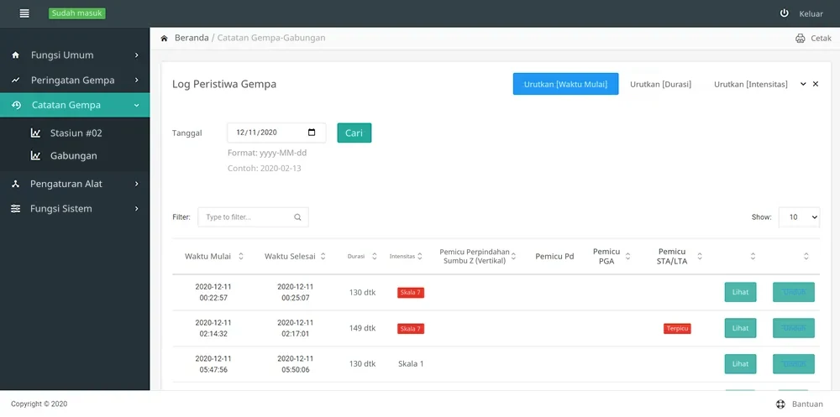Viewport: 840px width, 417px height.
Task: Close the Log Peristiwa Gempa panel
Action: pos(816,84)
